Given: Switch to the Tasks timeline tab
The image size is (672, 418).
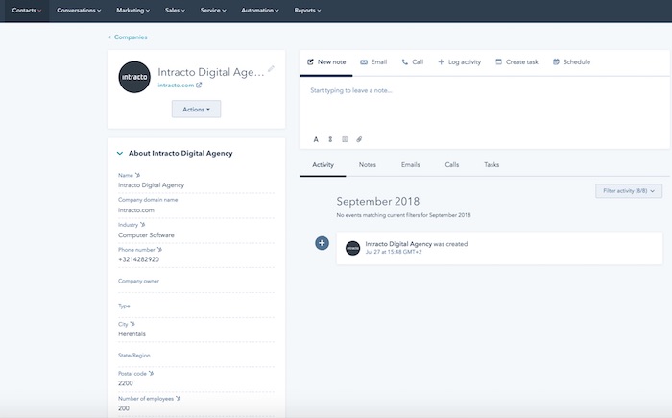Looking at the screenshot, I should 492,165.
